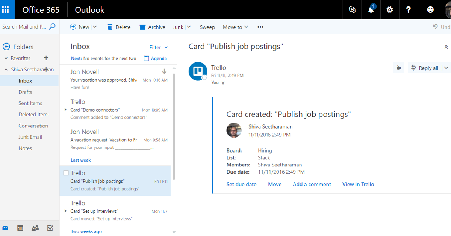Switch to the Calendar module icon
The image size is (451, 236).
[20, 228]
